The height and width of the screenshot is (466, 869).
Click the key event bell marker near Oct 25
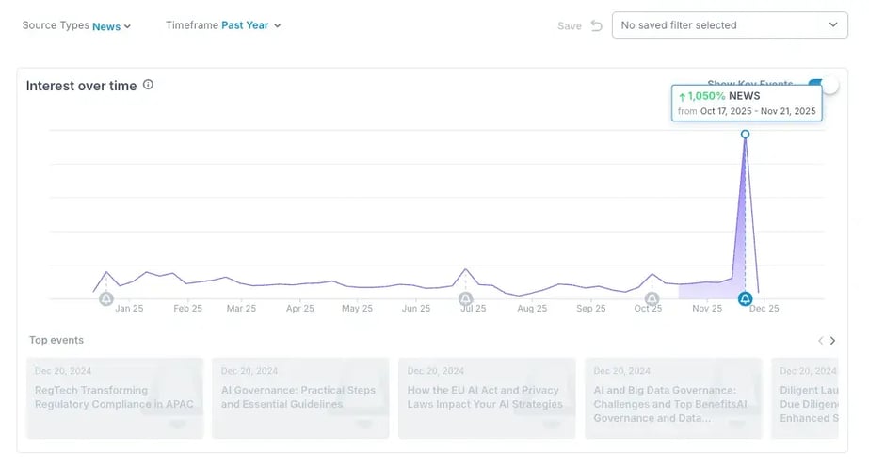[652, 299]
